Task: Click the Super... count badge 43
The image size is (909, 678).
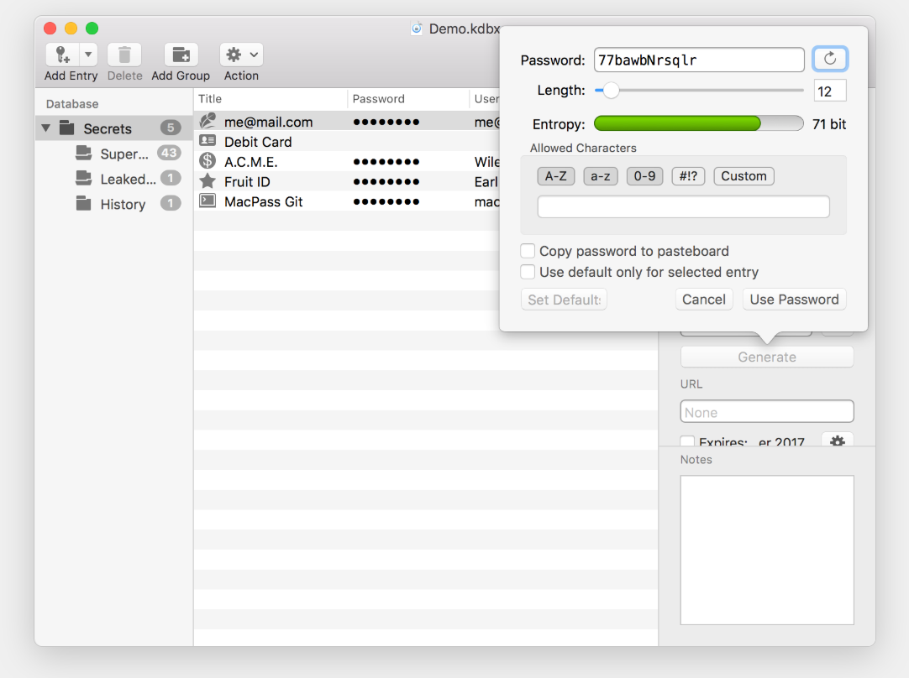Action: (x=169, y=153)
